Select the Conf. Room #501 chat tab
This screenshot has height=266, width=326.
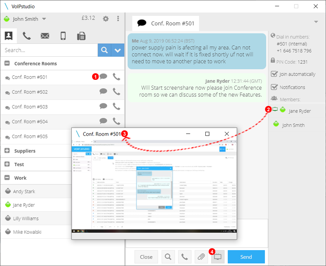[165, 24]
